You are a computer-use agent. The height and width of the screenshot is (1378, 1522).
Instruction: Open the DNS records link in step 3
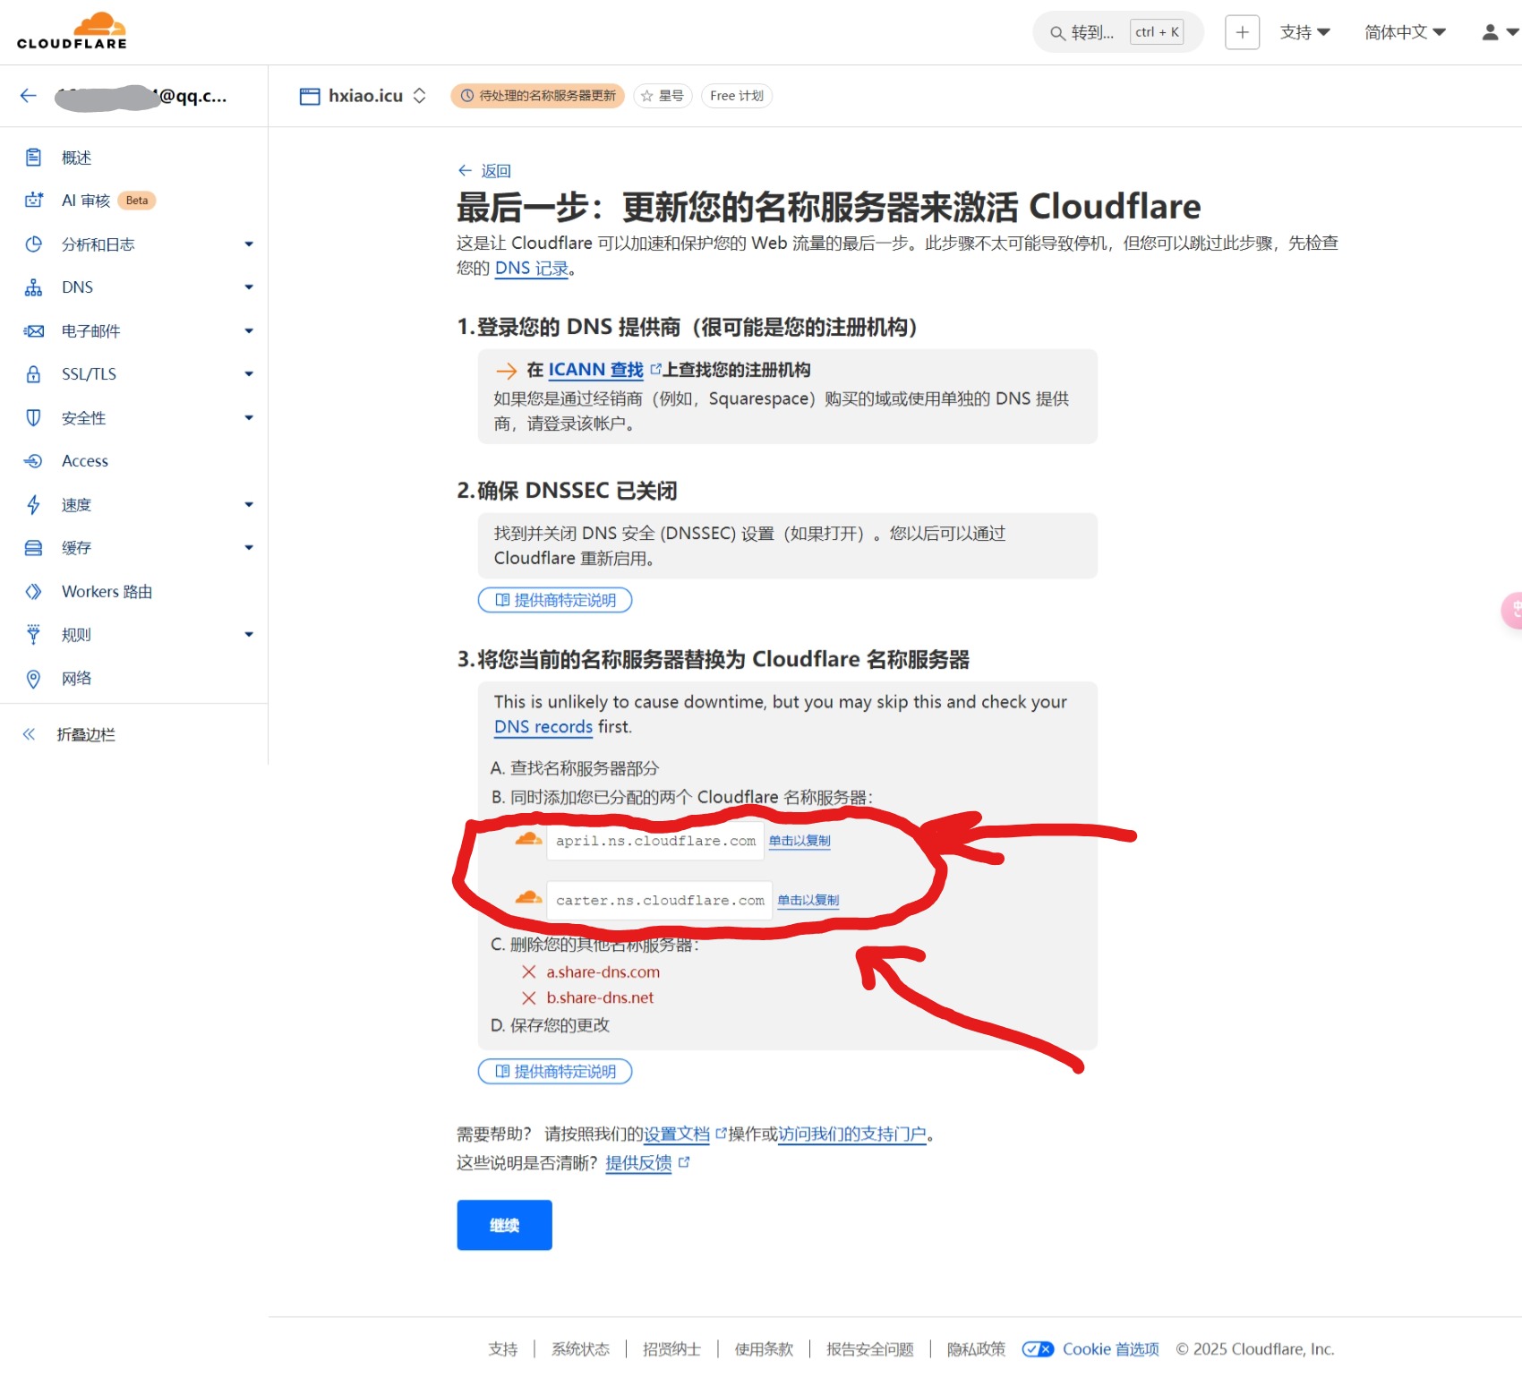tap(543, 727)
